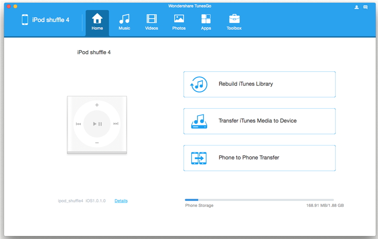Open the Toolbox briefcase icon
The image size is (378, 239).
coord(234,19)
